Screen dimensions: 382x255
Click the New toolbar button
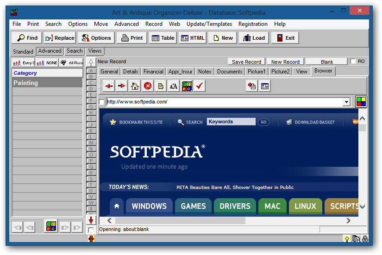coord(222,38)
